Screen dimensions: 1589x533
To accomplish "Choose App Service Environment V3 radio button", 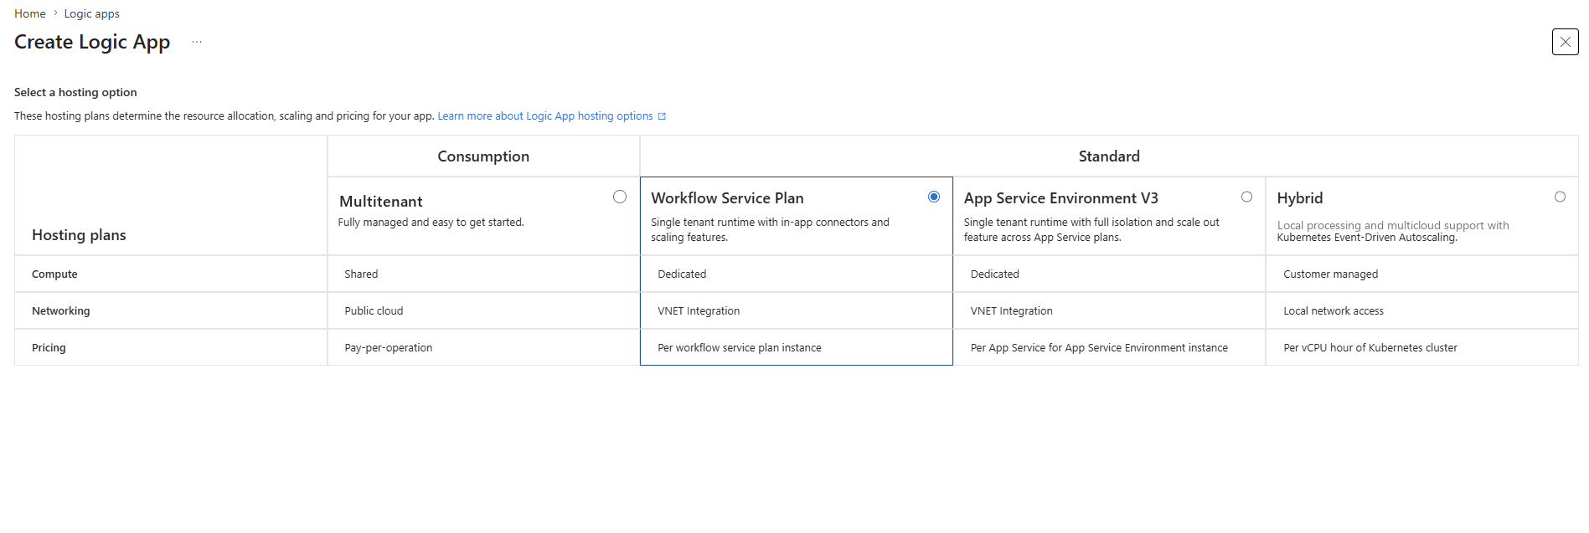I will 1246,197.
